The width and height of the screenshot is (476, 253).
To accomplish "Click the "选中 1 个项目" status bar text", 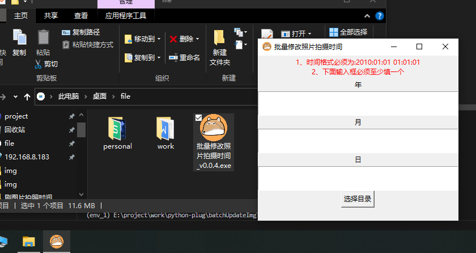I will point(42,205).
